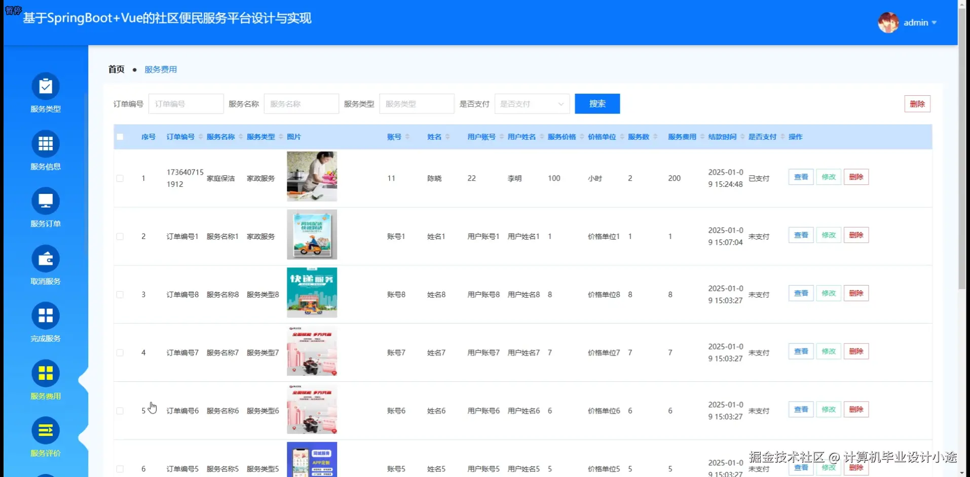Check the 订单编号8 row checkbox
Screen dimensions: 970x477
click(x=120, y=295)
